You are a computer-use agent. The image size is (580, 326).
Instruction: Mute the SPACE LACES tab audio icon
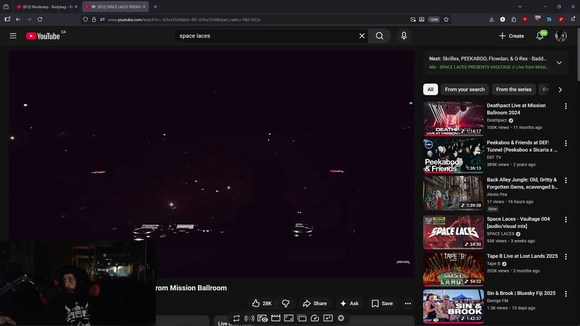click(93, 7)
